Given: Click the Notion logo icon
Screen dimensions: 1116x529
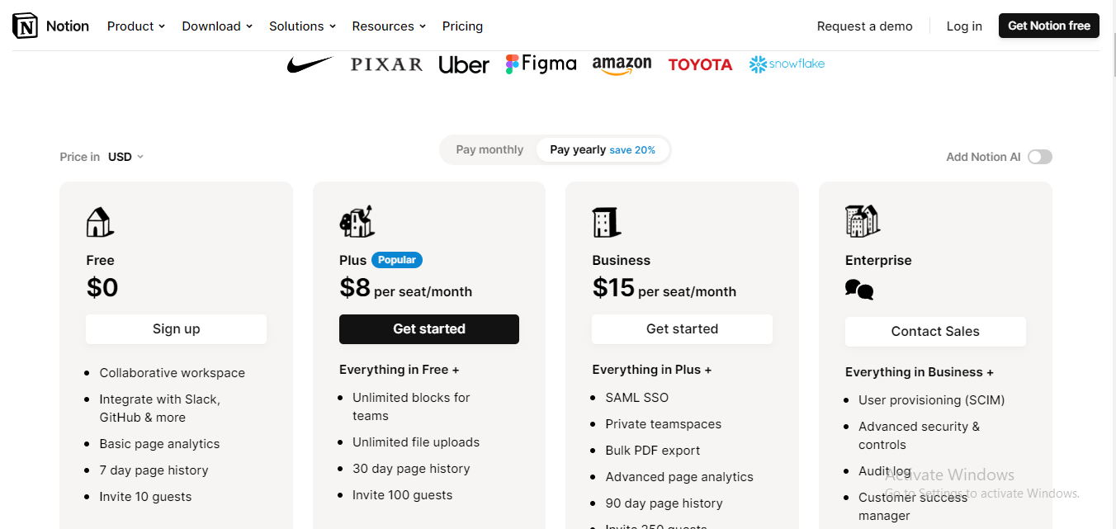Looking at the screenshot, I should [25, 26].
